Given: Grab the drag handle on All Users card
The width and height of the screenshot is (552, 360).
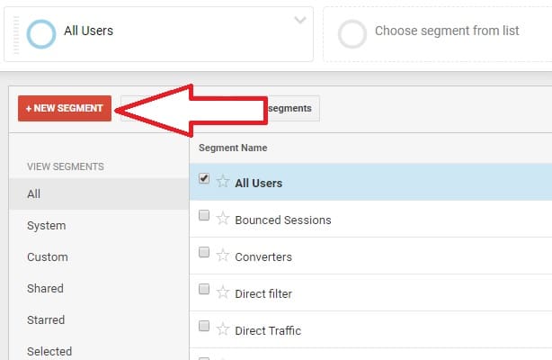Looking at the screenshot, I should click(x=16, y=34).
